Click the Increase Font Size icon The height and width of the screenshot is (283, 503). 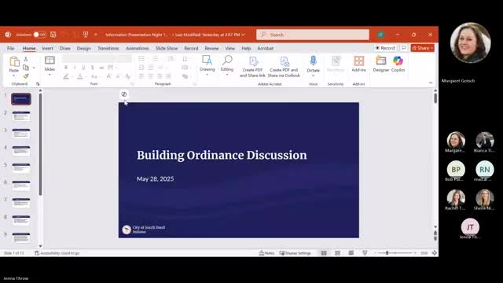coord(108,76)
